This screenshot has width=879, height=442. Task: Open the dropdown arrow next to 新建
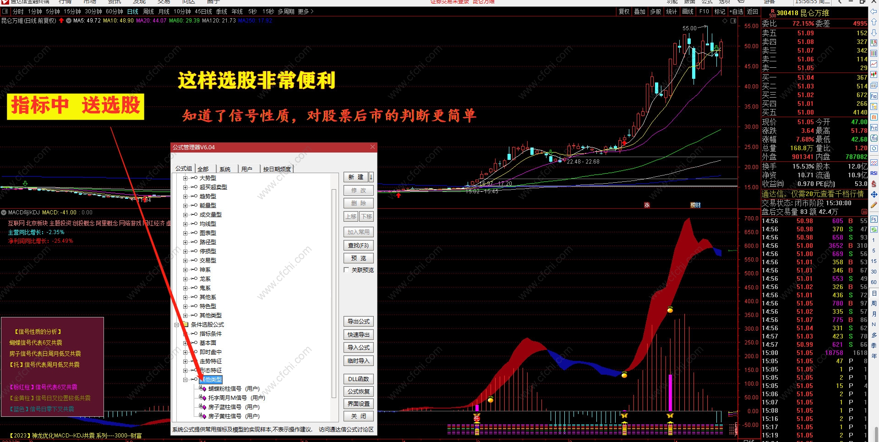(371, 177)
